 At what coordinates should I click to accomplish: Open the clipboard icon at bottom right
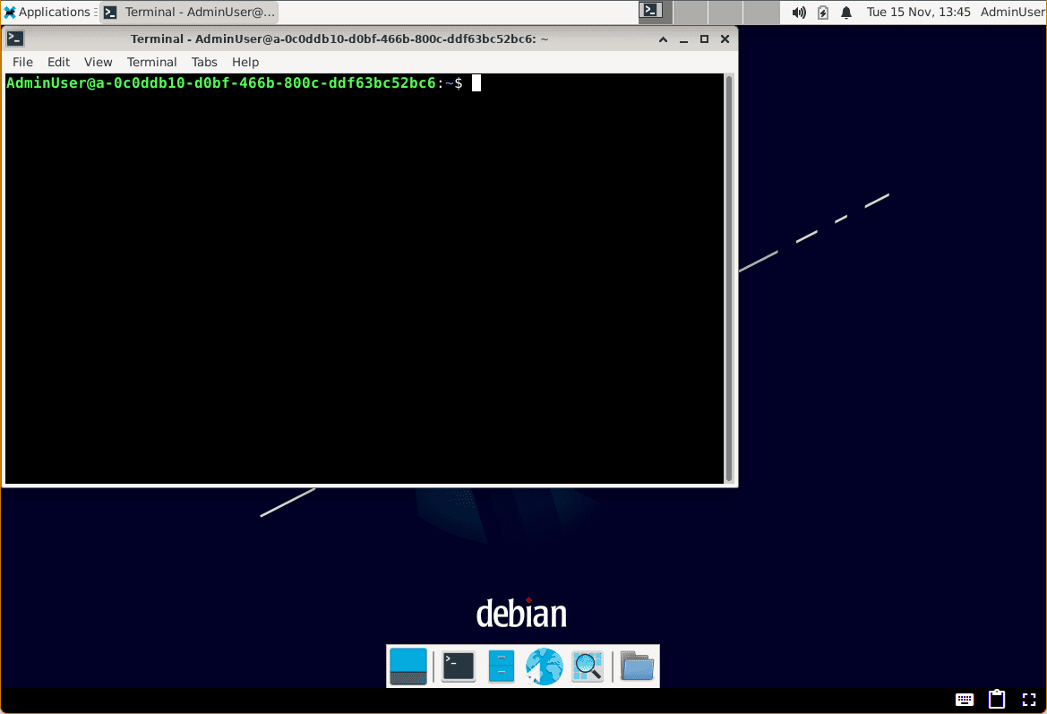pyautogui.click(x=997, y=699)
